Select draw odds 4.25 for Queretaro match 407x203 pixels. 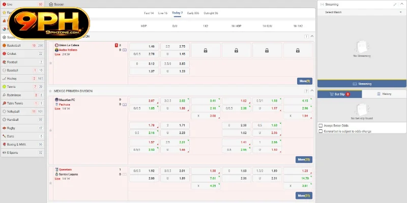point(206,186)
